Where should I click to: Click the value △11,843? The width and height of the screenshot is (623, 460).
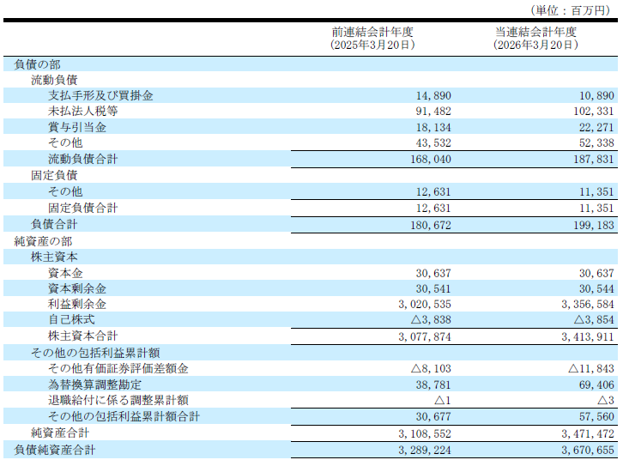click(591, 369)
